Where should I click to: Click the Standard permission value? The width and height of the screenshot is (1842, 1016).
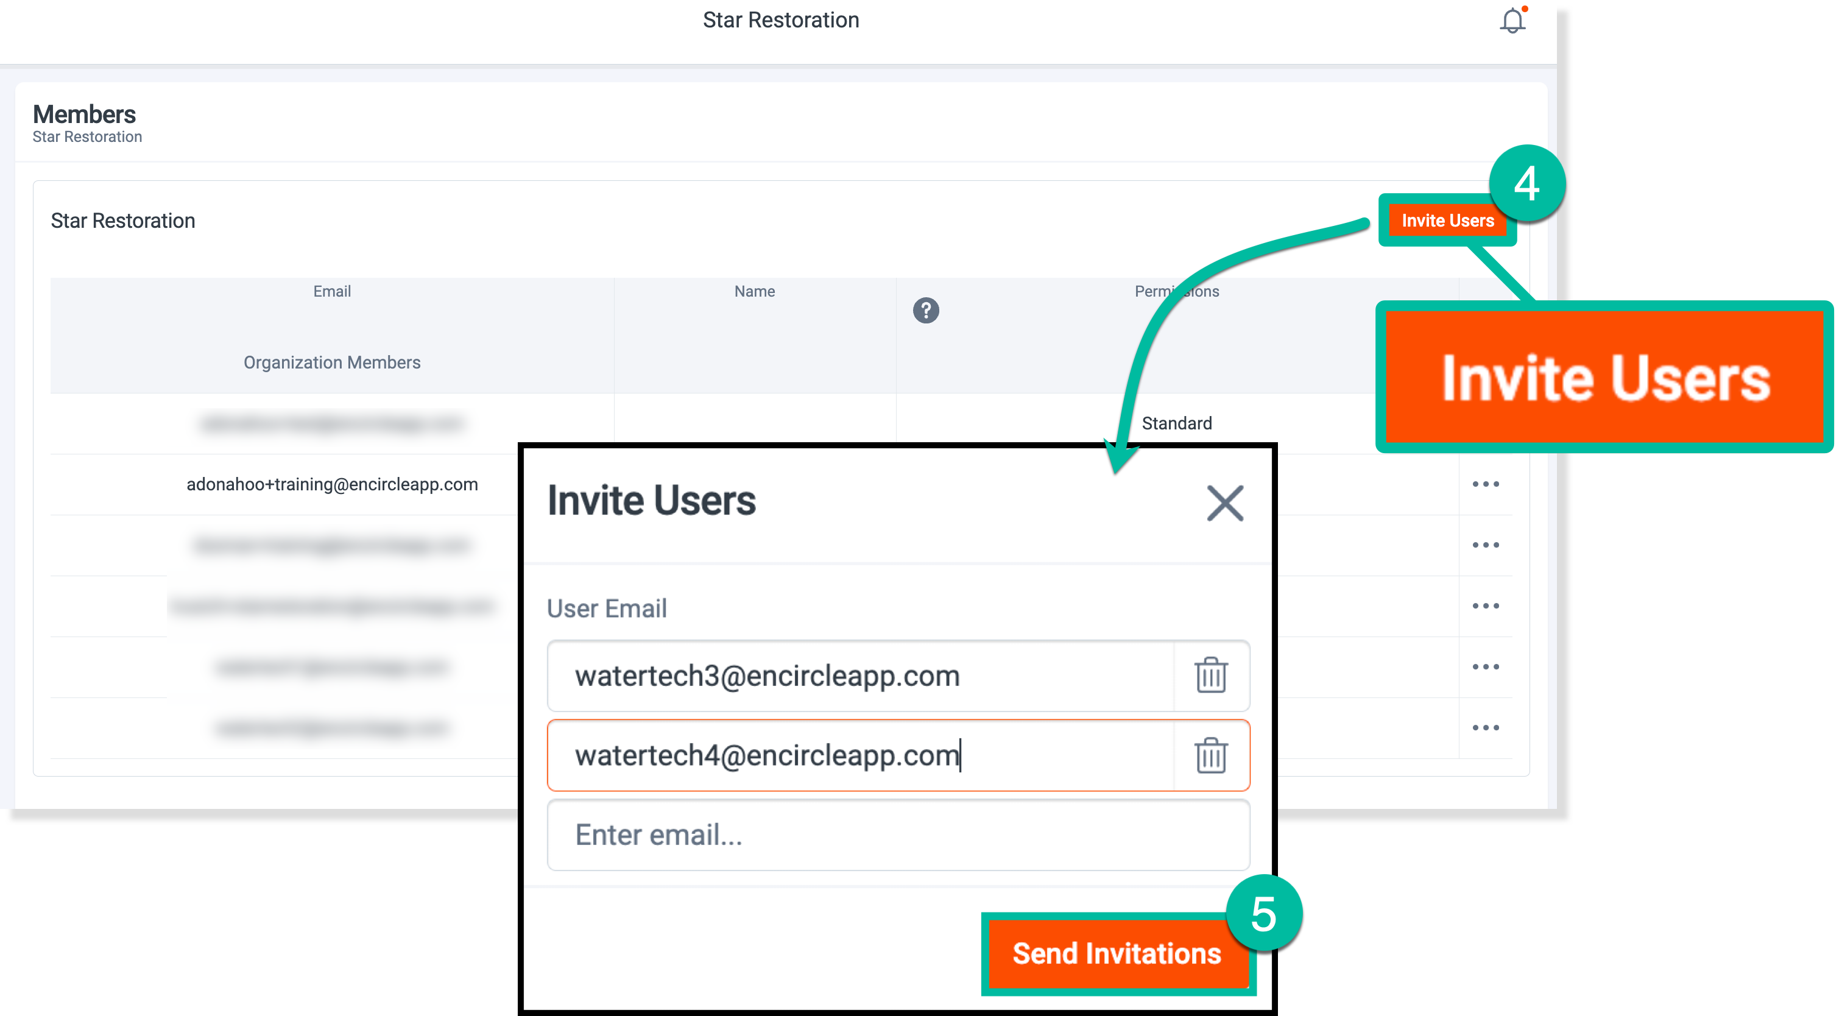[x=1176, y=423]
